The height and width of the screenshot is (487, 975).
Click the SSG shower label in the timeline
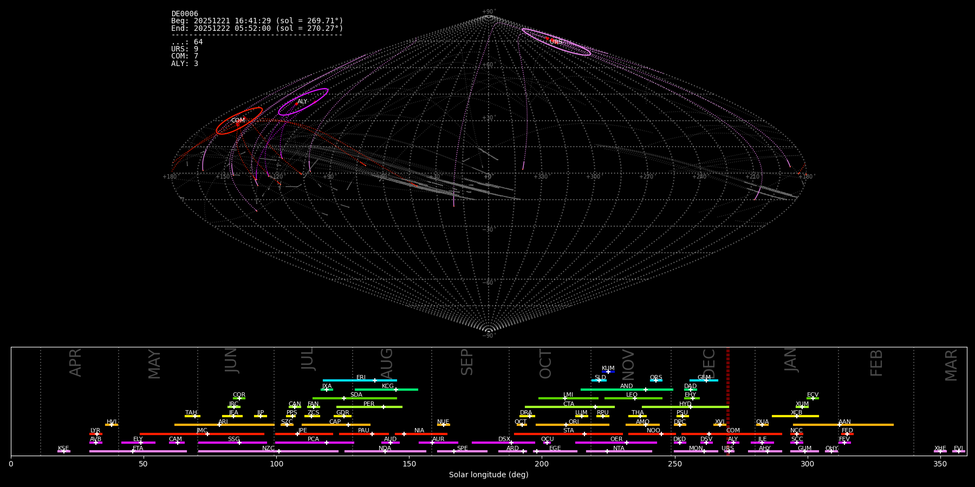pyautogui.click(x=234, y=439)
